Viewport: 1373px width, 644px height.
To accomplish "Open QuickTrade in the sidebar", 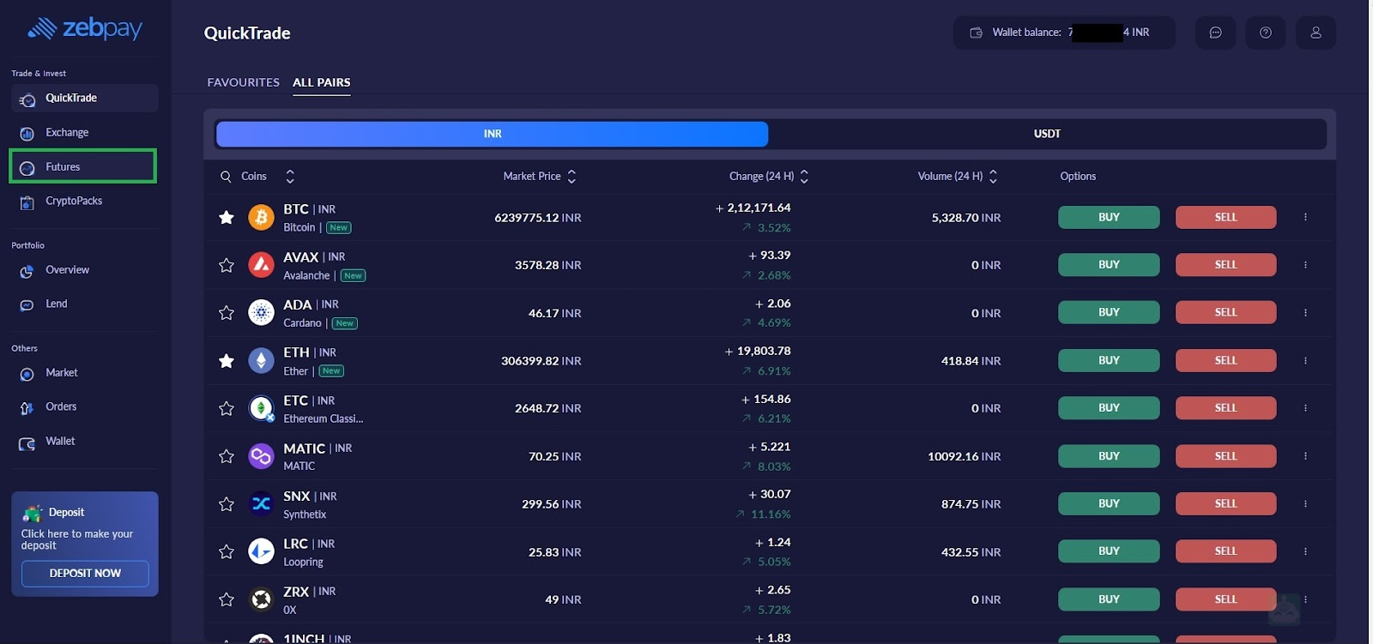I will tap(84, 99).
